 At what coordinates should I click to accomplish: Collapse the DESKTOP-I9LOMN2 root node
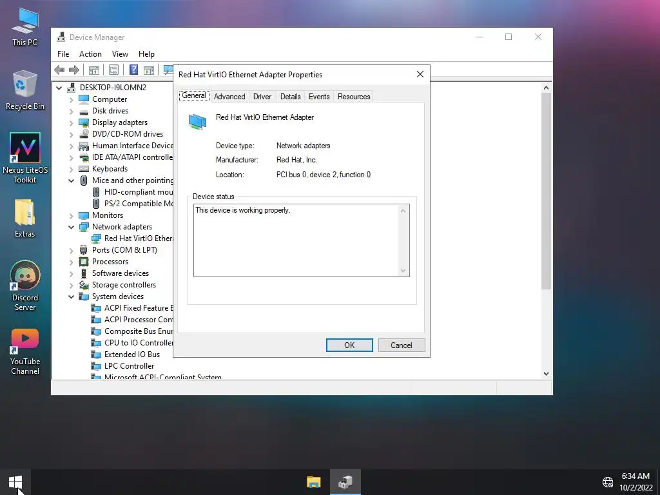tap(59, 88)
